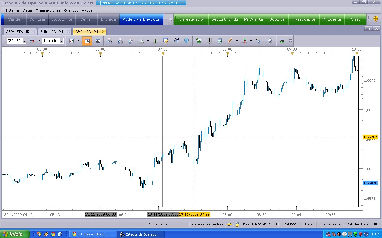Click the 07:00 marker on time axis
382x238 pixels.
(x=163, y=54)
